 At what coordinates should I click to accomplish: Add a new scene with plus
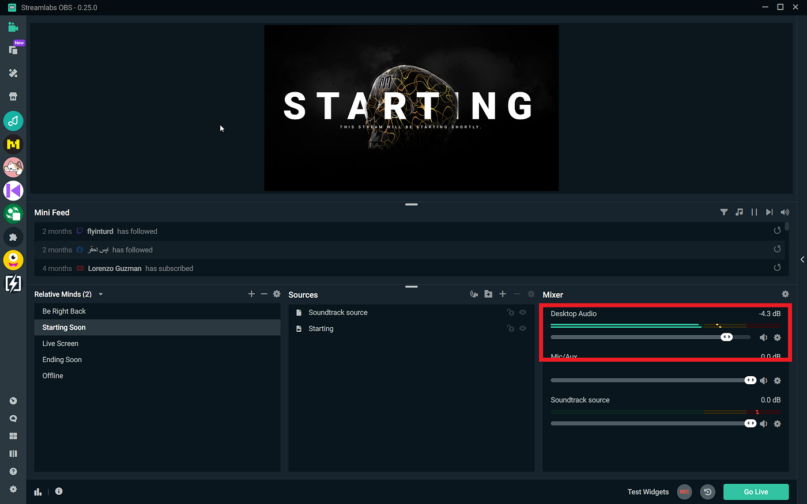click(251, 294)
